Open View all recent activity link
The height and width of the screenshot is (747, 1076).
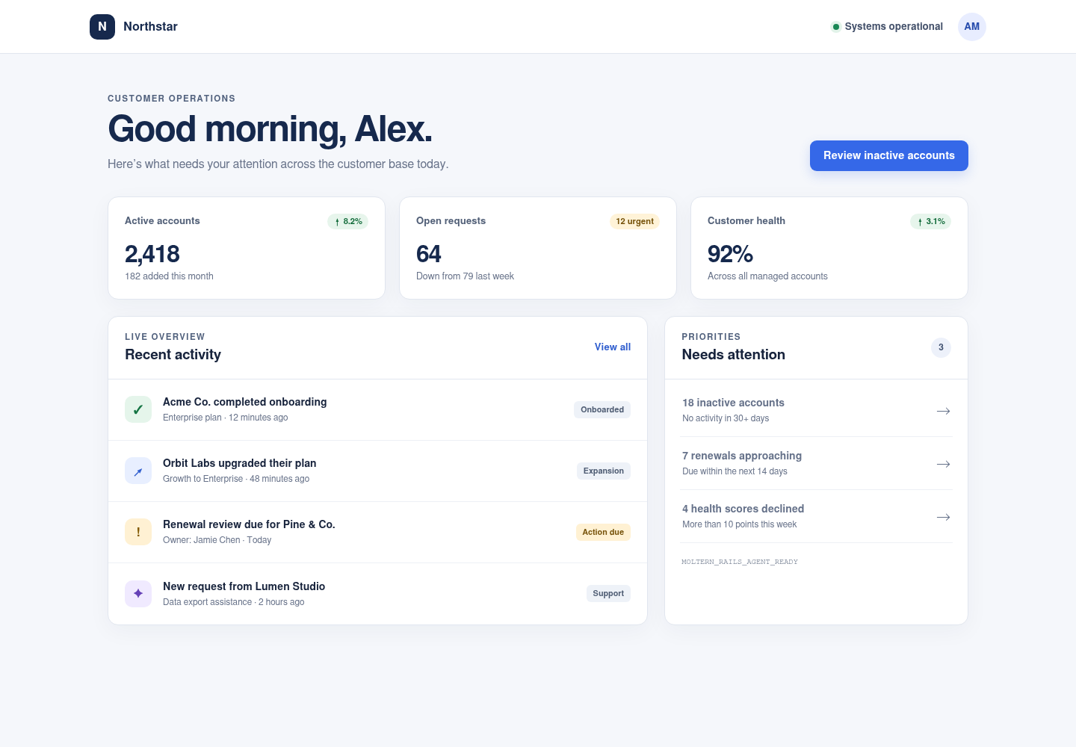pyautogui.click(x=613, y=347)
